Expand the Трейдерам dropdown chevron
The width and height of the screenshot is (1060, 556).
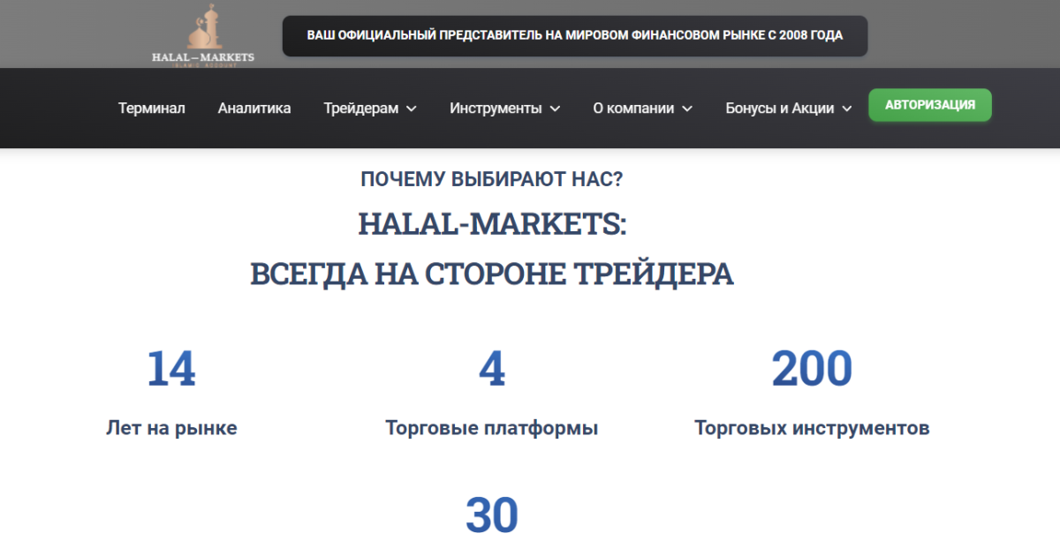[411, 109]
